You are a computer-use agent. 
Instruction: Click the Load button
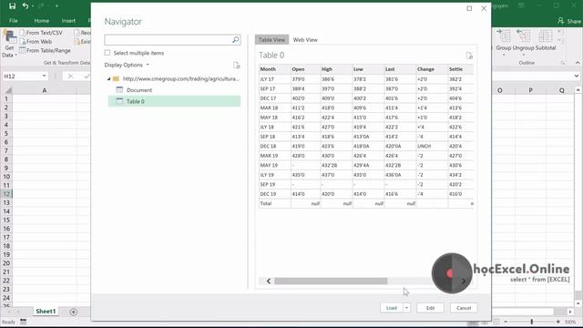392,308
